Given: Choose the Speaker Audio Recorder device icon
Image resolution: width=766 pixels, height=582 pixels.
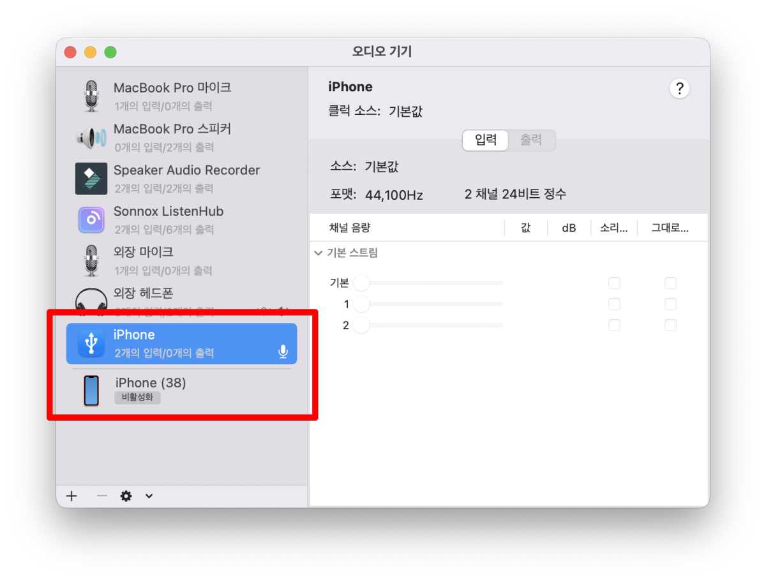Looking at the screenshot, I should tap(91, 179).
